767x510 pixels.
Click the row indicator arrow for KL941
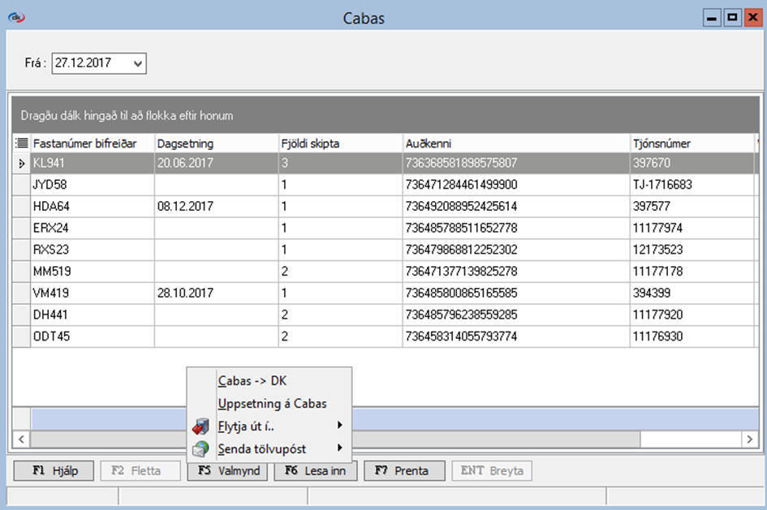pyautogui.click(x=21, y=163)
